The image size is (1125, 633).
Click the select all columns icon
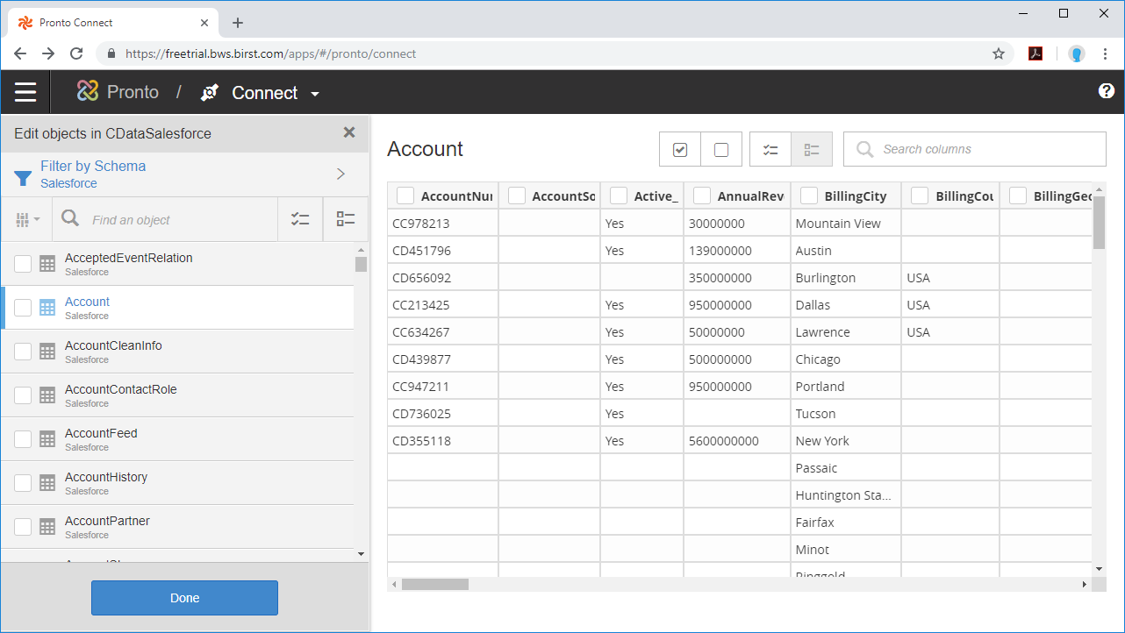click(680, 149)
